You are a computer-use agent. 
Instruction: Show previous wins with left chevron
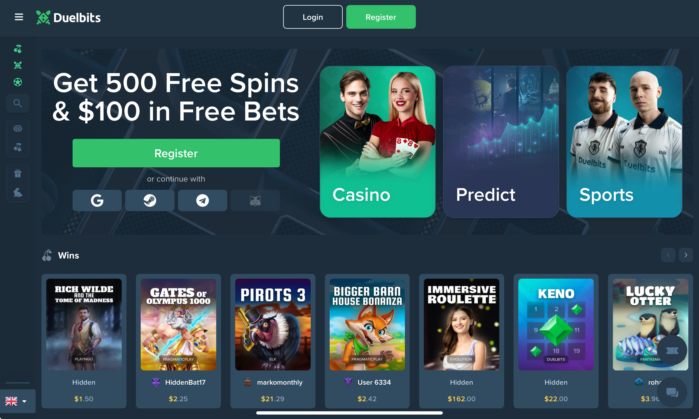pyautogui.click(x=668, y=255)
